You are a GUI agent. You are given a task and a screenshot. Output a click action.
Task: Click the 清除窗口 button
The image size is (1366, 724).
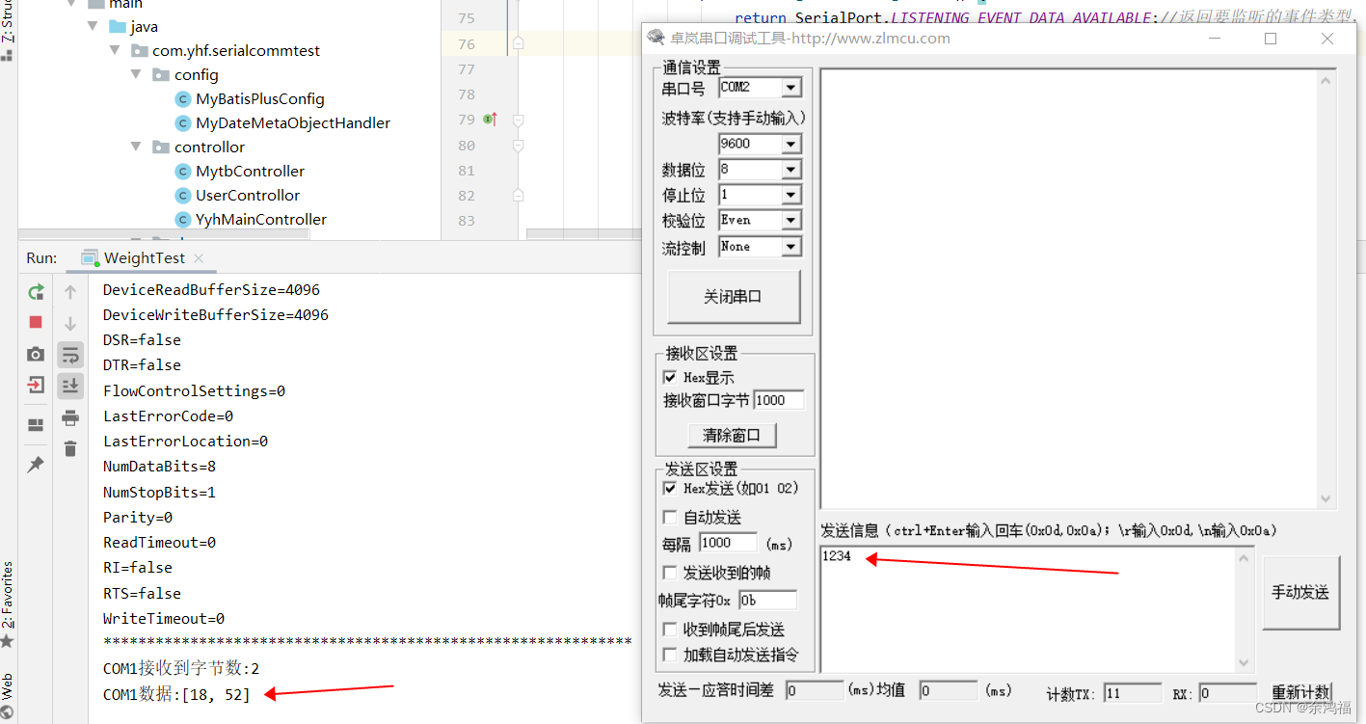(732, 435)
